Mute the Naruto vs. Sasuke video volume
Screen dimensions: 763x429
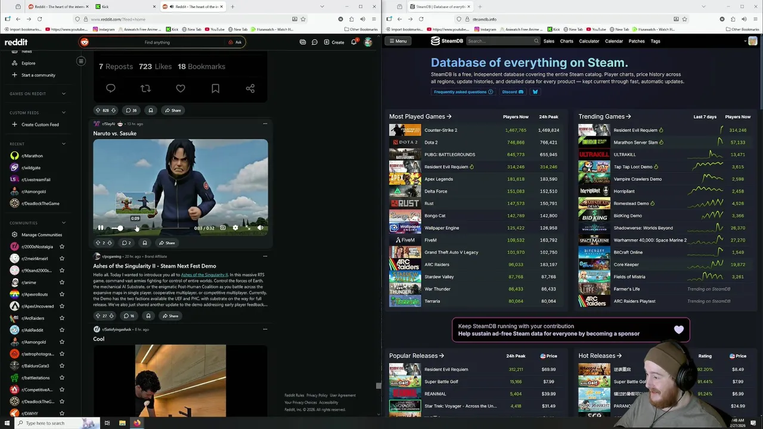260,228
